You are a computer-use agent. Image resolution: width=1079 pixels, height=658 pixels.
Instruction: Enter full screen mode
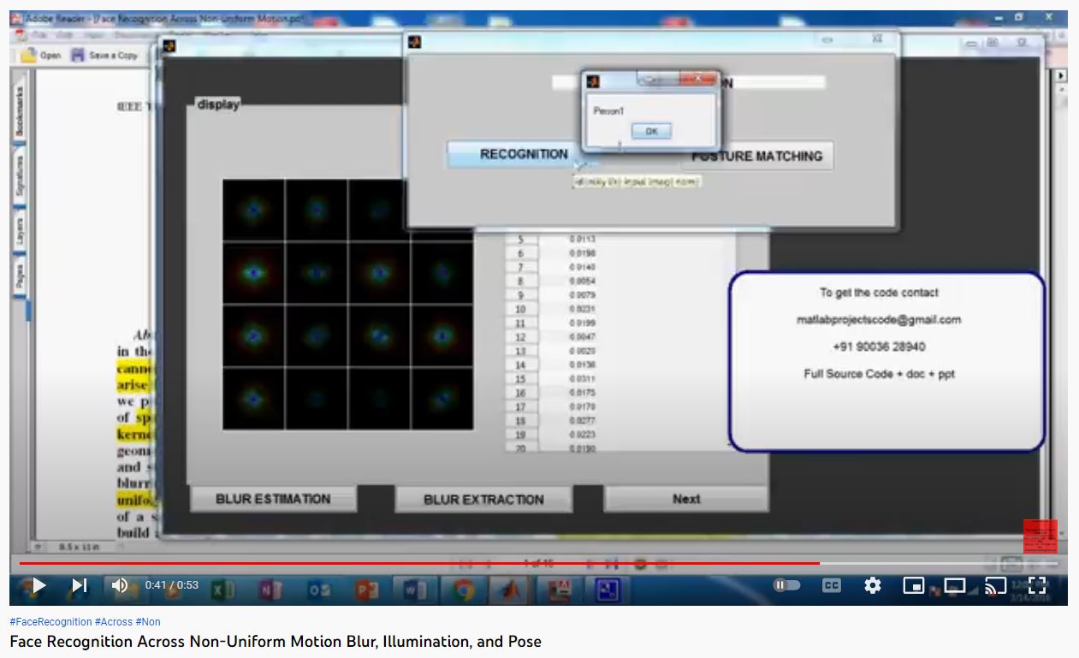1037,585
